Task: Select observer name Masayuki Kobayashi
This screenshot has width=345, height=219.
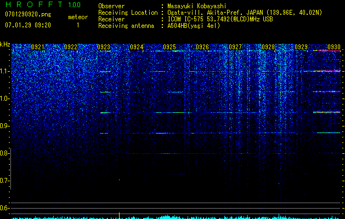Action: pos(197,6)
